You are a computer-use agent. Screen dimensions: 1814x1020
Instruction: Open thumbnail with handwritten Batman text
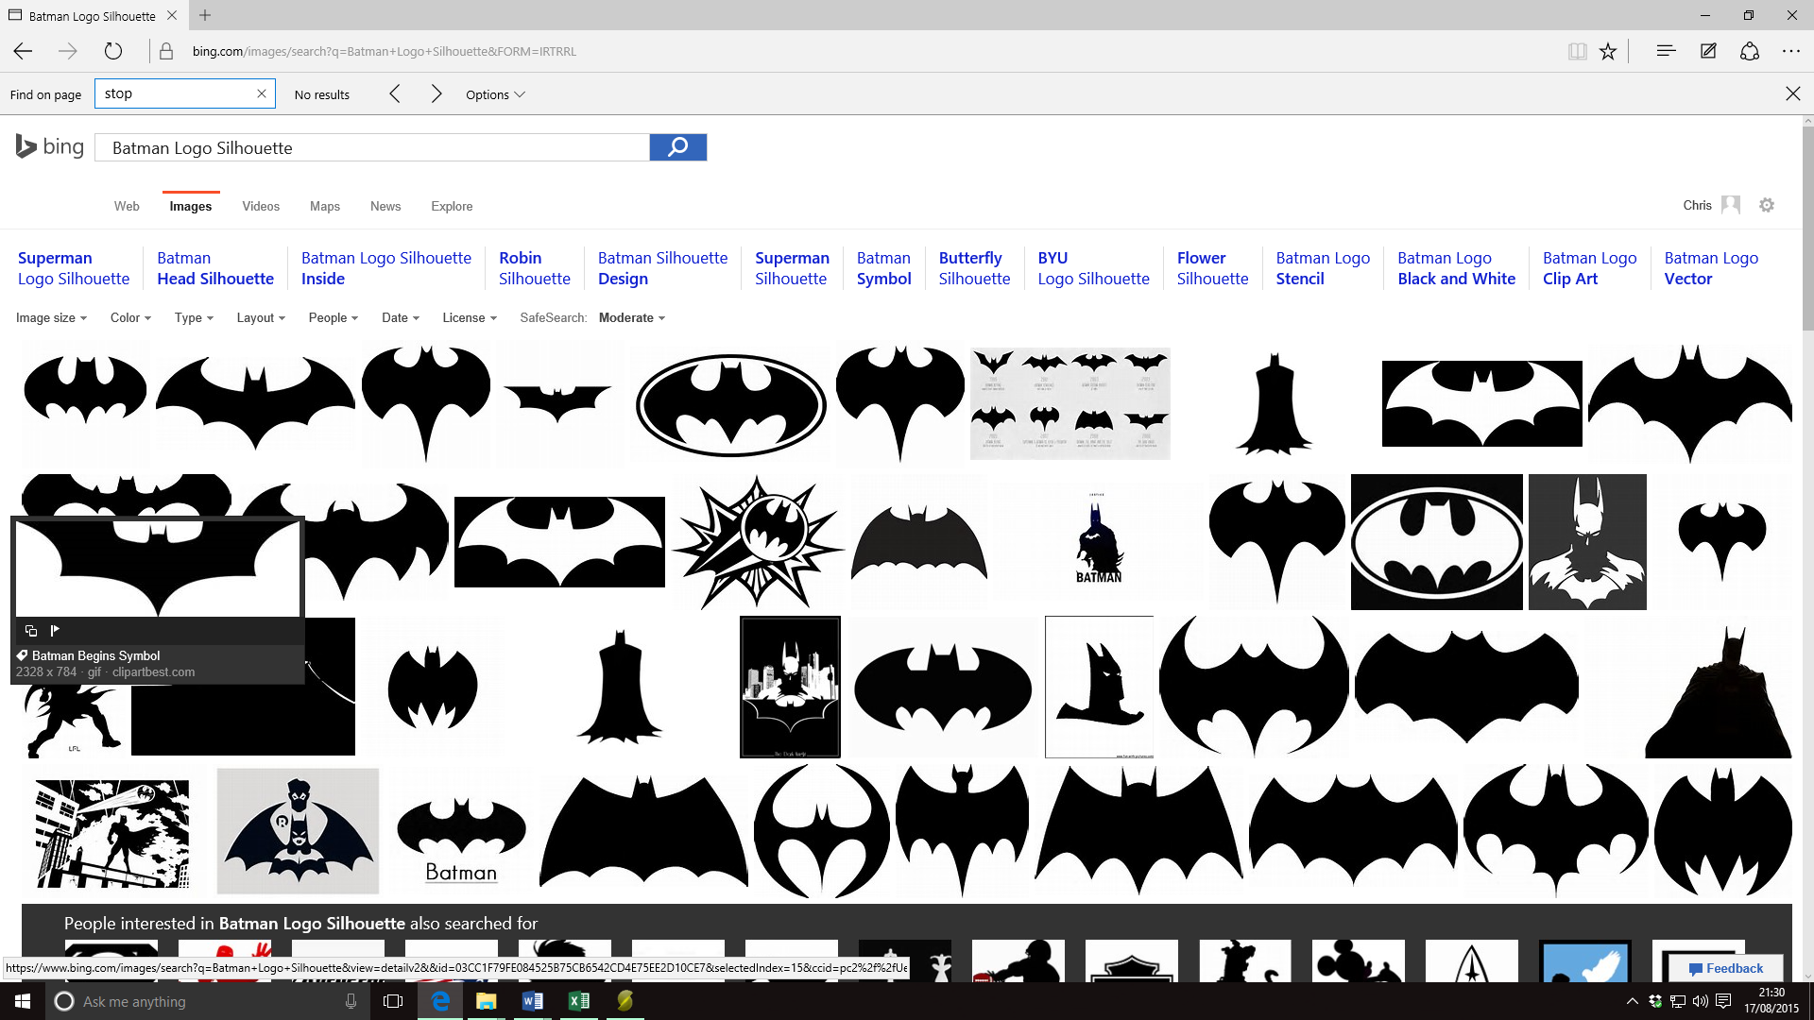[461, 833]
